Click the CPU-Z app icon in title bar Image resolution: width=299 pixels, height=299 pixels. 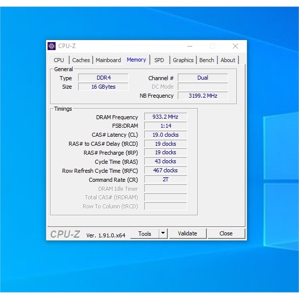[x=52, y=46]
